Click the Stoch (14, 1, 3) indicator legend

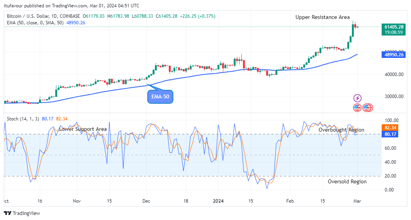click(22, 118)
